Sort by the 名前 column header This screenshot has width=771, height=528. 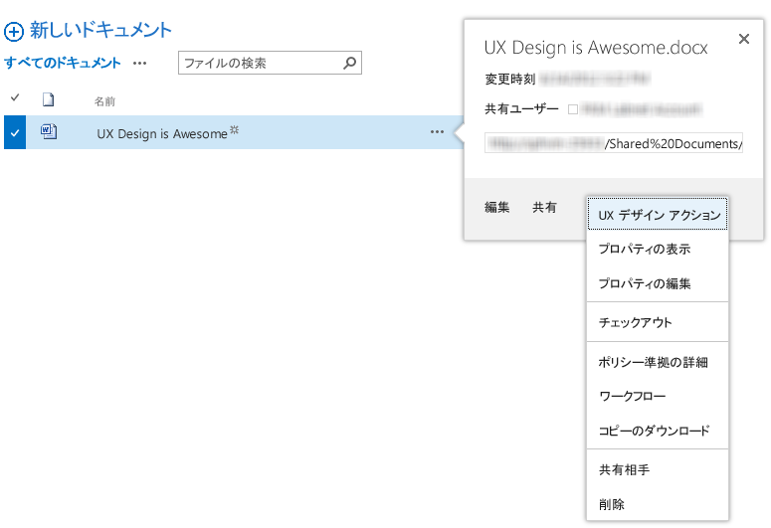tap(104, 101)
